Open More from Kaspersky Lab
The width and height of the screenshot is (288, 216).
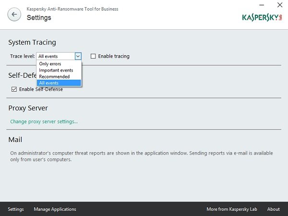(x=232, y=209)
